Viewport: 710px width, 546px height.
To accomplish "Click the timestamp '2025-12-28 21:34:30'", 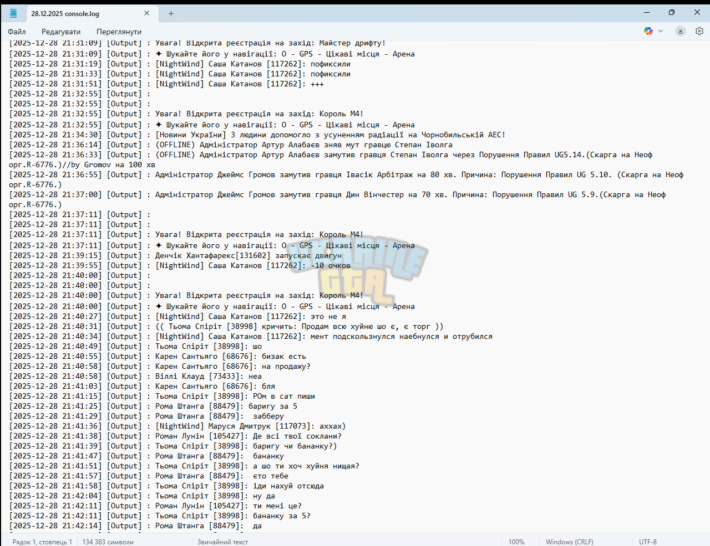I will click(x=55, y=135).
